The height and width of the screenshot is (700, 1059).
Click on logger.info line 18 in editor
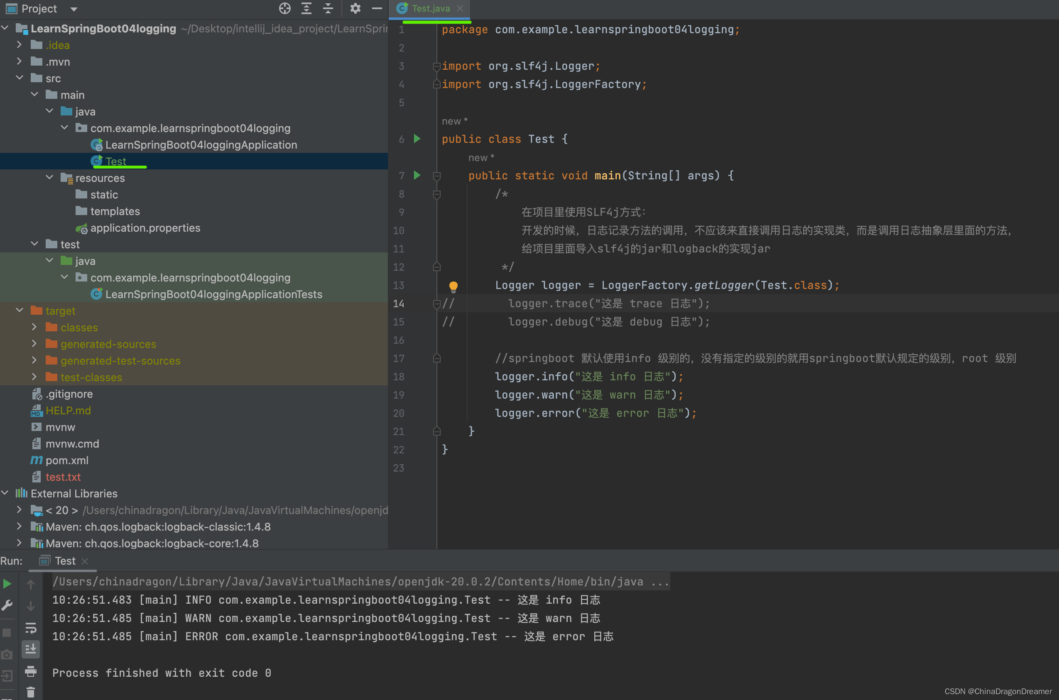click(x=589, y=376)
